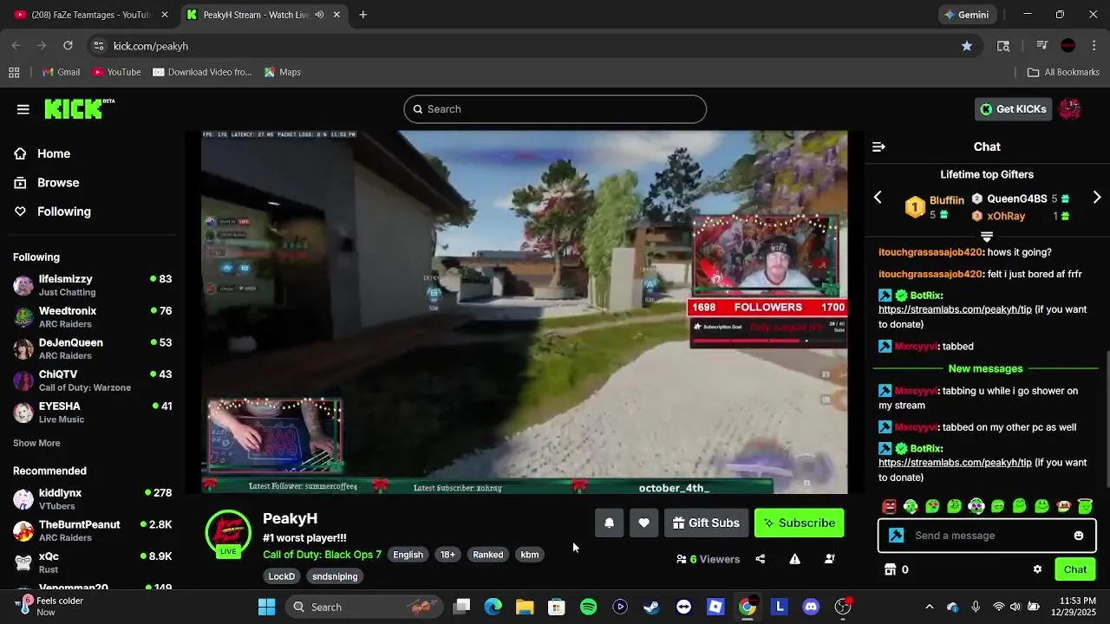The image size is (1110, 624).
Task: Click the Get KICKs button
Action: (x=1013, y=109)
